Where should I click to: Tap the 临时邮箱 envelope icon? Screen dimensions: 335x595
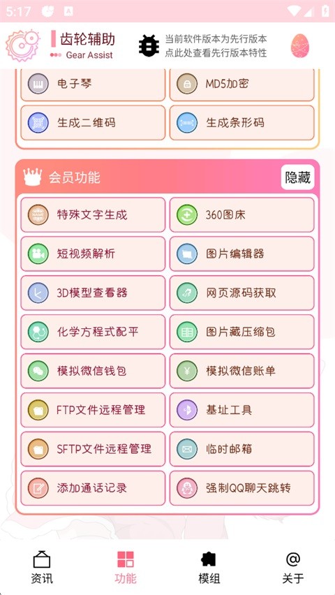187,449
